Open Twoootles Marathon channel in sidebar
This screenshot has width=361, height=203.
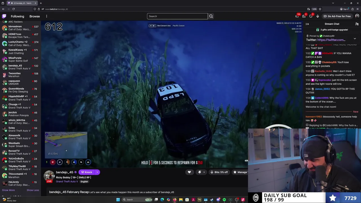tap(20, 75)
